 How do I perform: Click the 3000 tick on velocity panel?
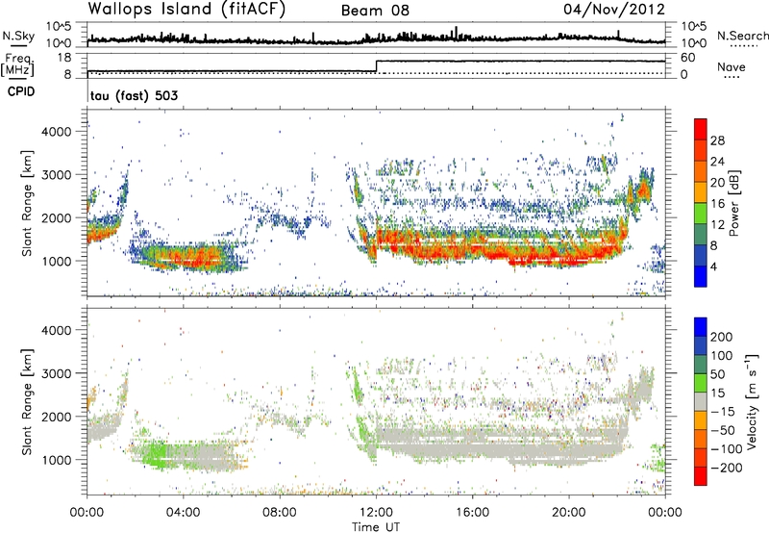point(56,373)
